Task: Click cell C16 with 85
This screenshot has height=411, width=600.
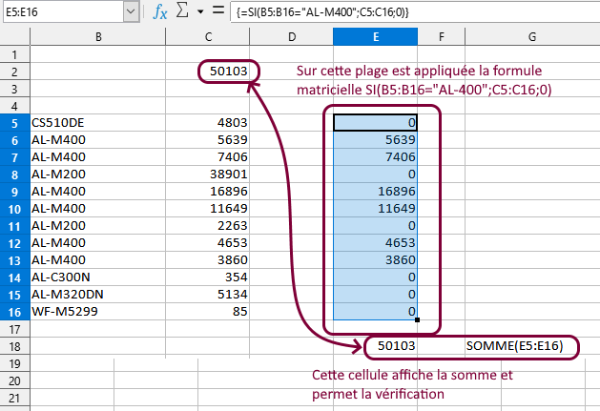Action: pos(208,312)
